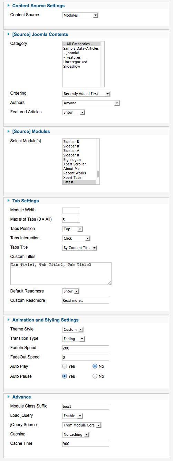Image resolution: width=173 pixels, height=461 pixels.
Task: Click the Module Width input field
Action: click(x=71, y=210)
